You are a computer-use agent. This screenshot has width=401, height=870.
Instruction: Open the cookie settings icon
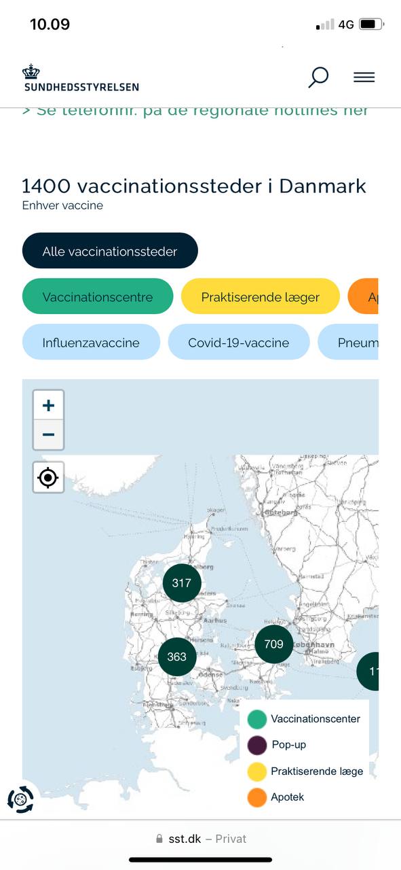[20, 800]
